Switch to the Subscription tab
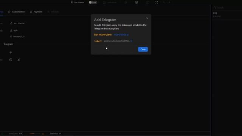Viewport: 242px width, 136px height. click(x=17, y=12)
